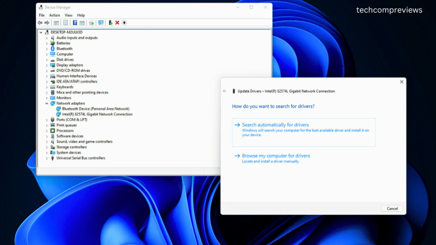Click the Monitors category icon

[x=52, y=98]
